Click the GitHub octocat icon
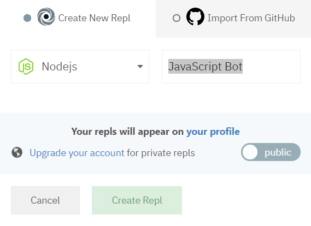Screen dimensions: 311x226 coord(195,16)
